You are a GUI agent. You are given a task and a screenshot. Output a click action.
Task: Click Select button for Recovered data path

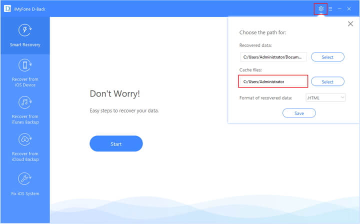327,57
